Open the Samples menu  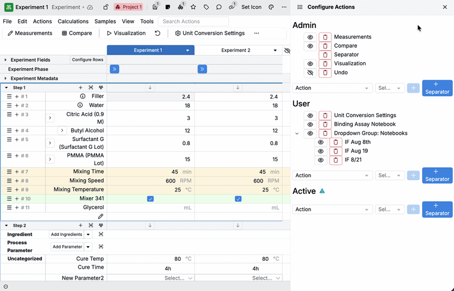(105, 22)
